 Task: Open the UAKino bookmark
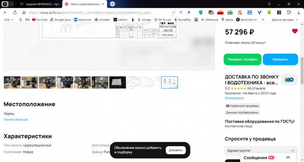[x=120, y=19]
